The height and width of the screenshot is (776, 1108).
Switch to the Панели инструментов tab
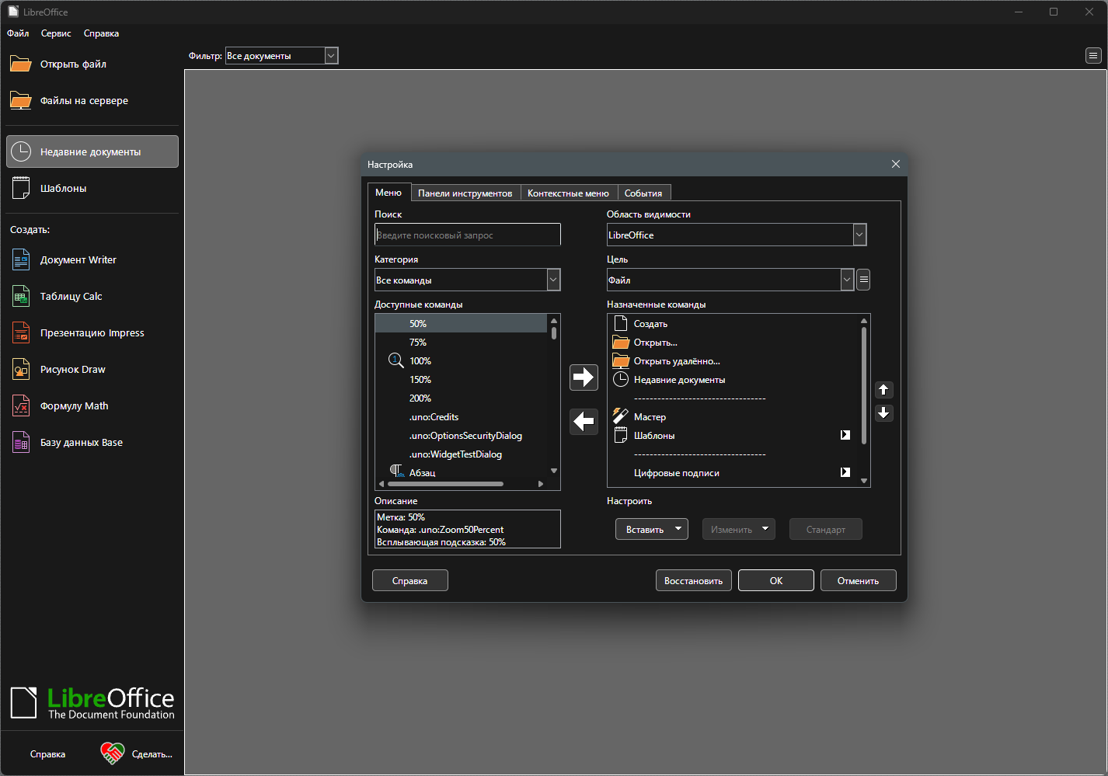[x=465, y=193]
